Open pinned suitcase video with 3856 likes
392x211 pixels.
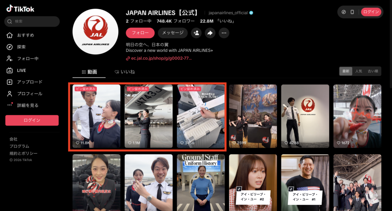[201, 116]
